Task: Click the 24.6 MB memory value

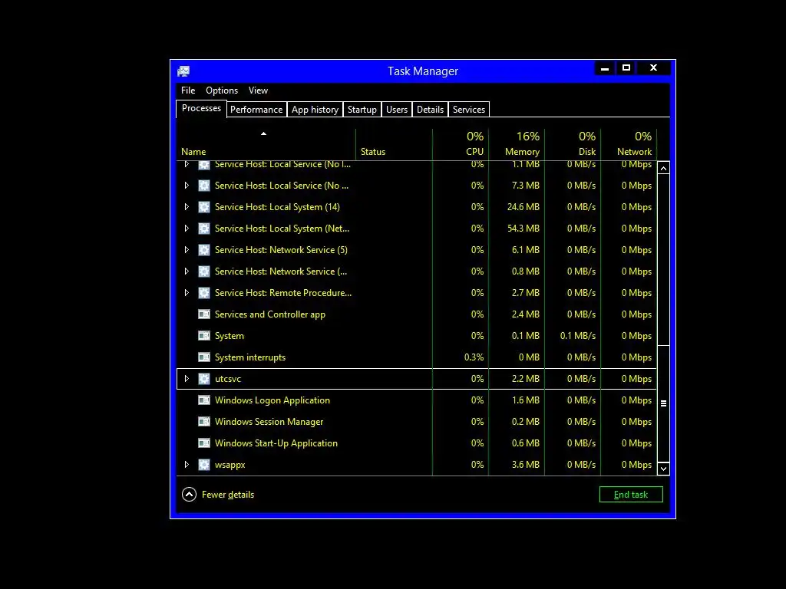Action: (x=523, y=207)
